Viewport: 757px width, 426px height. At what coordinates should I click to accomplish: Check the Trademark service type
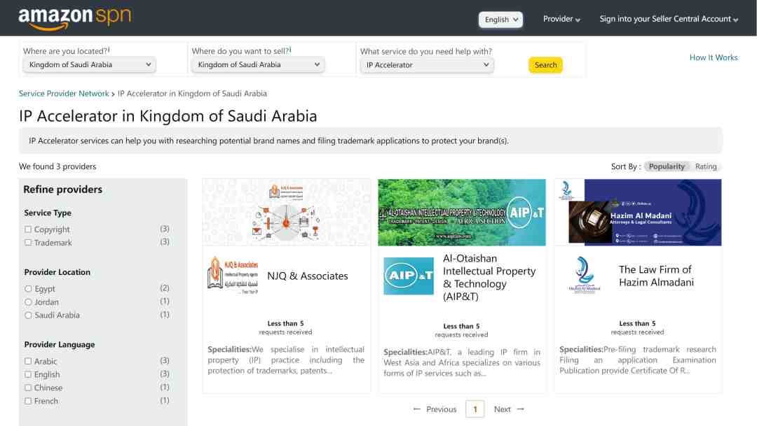click(x=28, y=243)
